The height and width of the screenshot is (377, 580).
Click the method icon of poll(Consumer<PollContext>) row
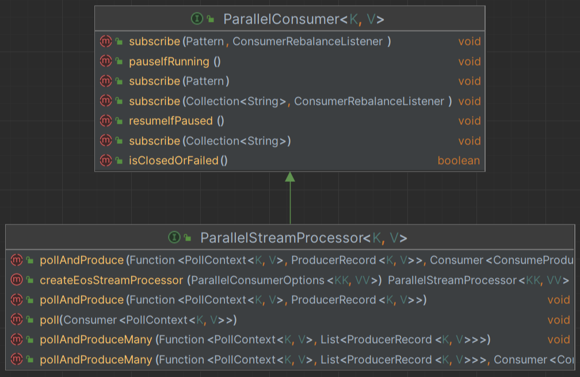click(x=17, y=319)
